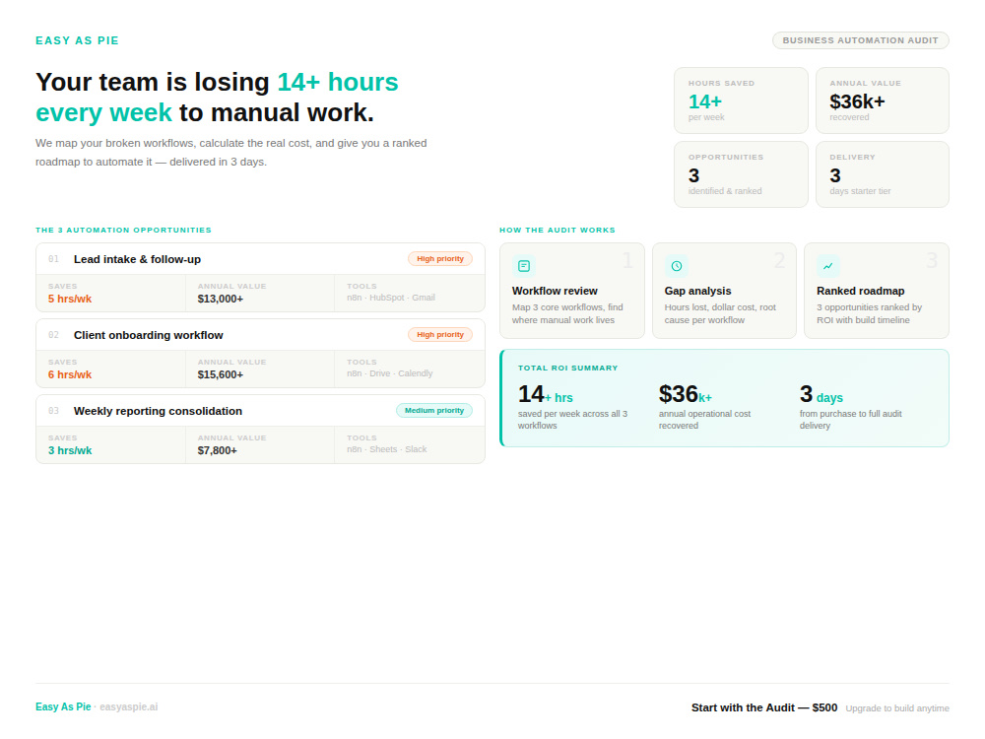Click the 01 number on Lead intake

pos(53,259)
